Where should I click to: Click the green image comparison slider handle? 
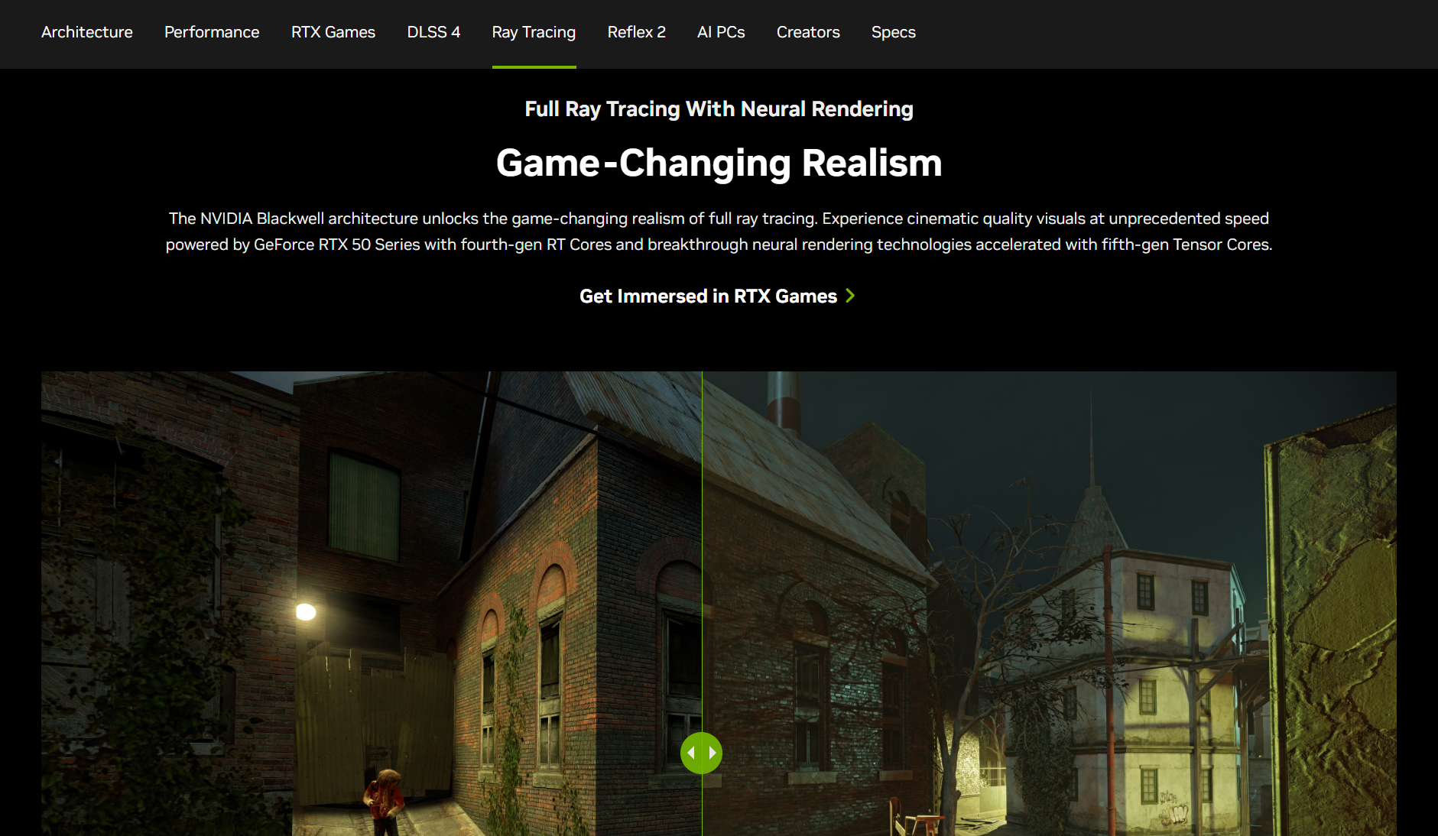click(701, 753)
